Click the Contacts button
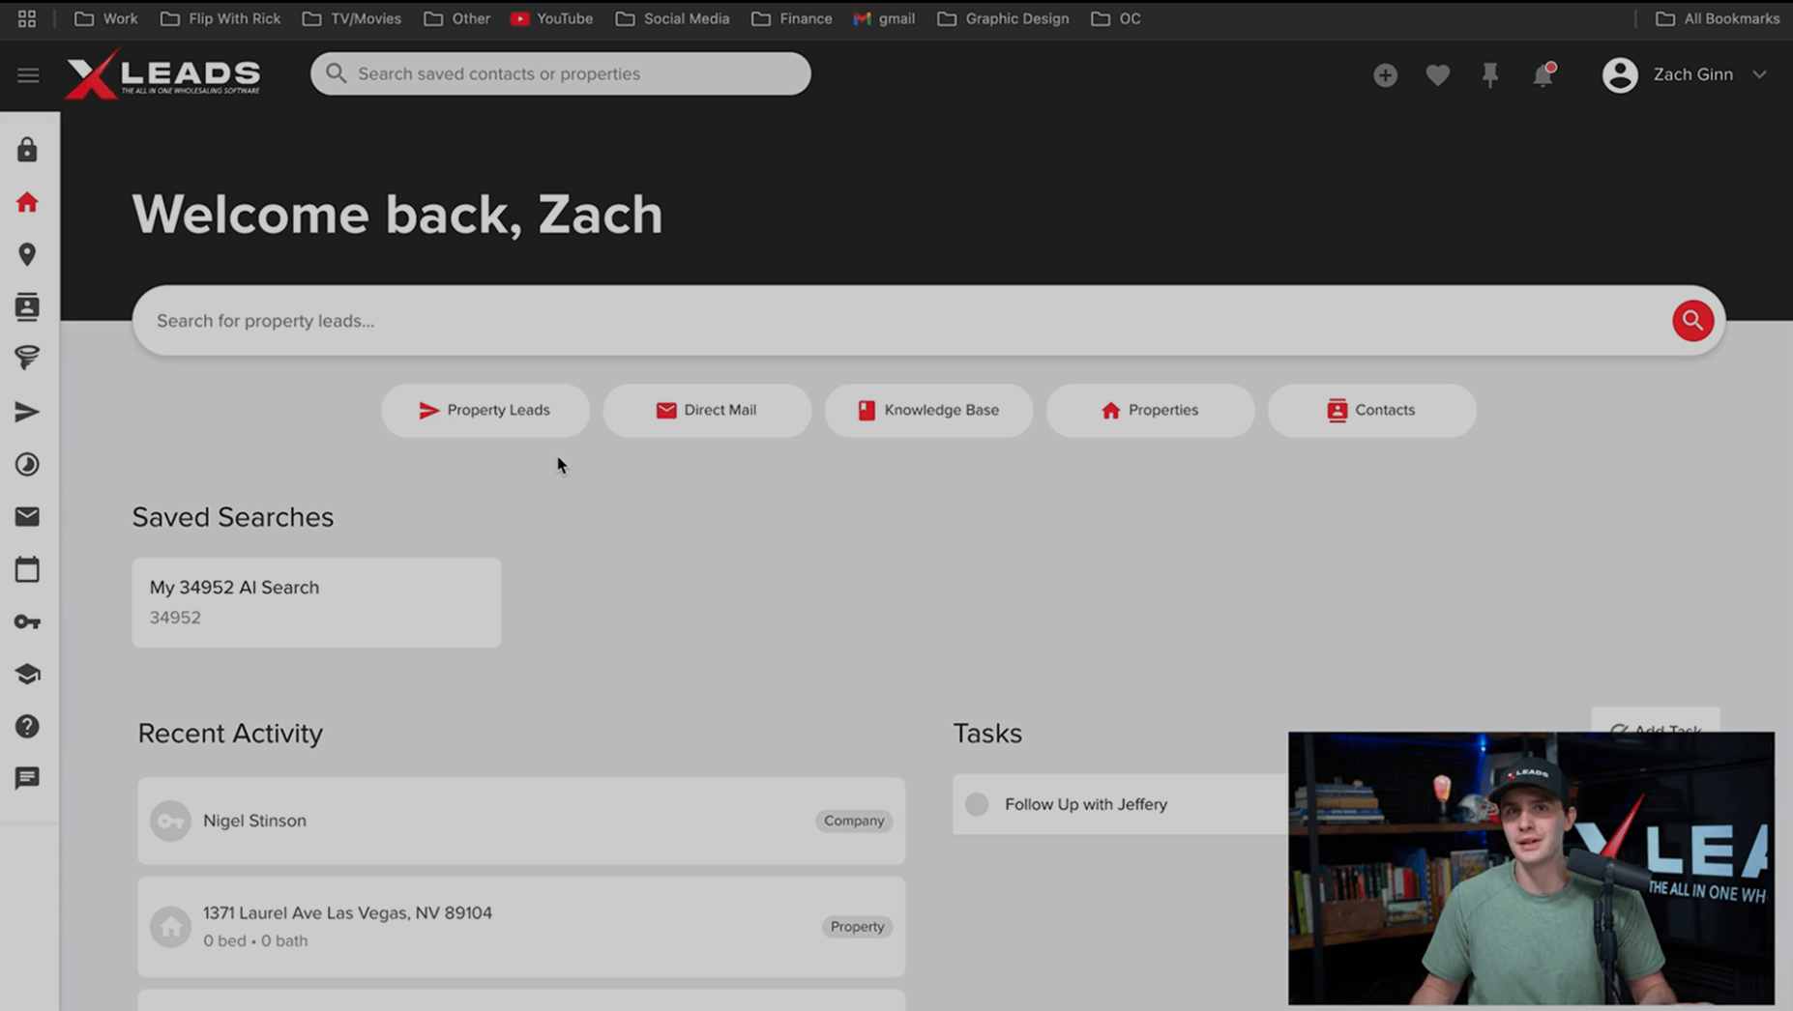Image resolution: width=1793 pixels, height=1011 pixels. (x=1371, y=410)
